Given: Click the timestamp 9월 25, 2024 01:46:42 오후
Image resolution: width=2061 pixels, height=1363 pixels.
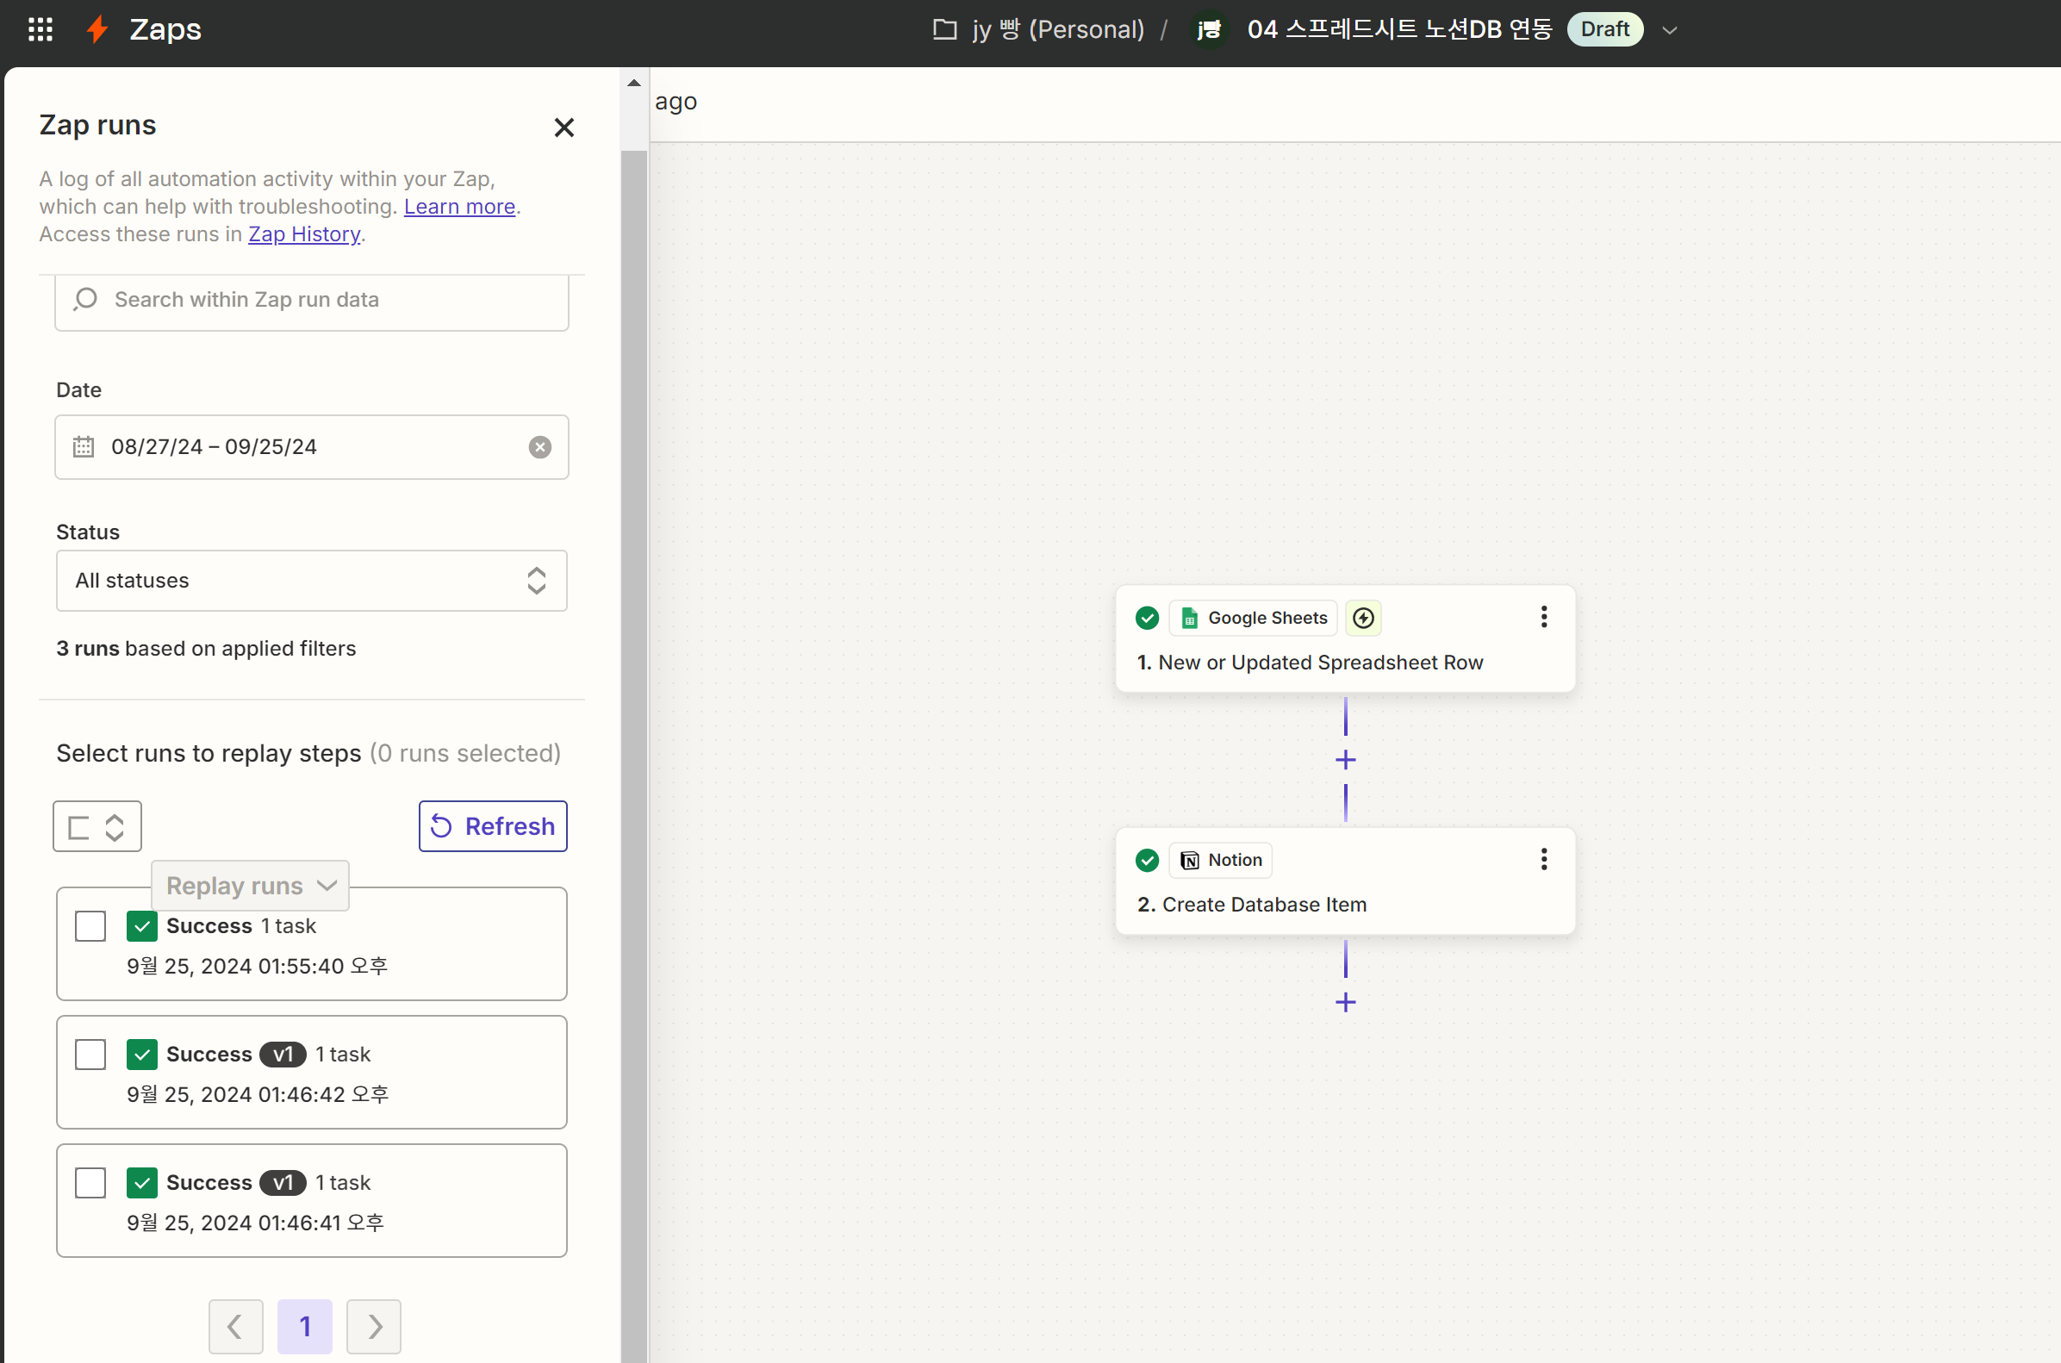Looking at the screenshot, I should [258, 1094].
